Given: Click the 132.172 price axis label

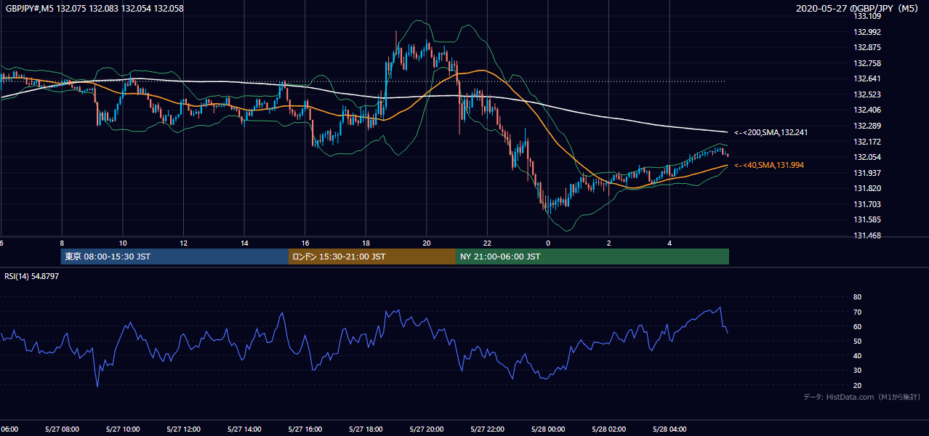Looking at the screenshot, I should point(867,142).
